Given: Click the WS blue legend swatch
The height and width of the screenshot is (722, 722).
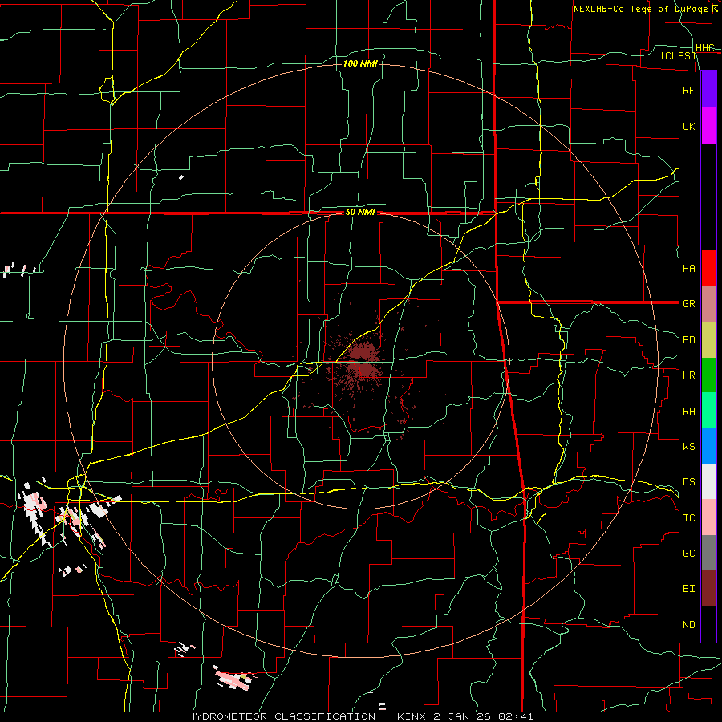Looking at the screenshot, I should pyautogui.click(x=708, y=446).
